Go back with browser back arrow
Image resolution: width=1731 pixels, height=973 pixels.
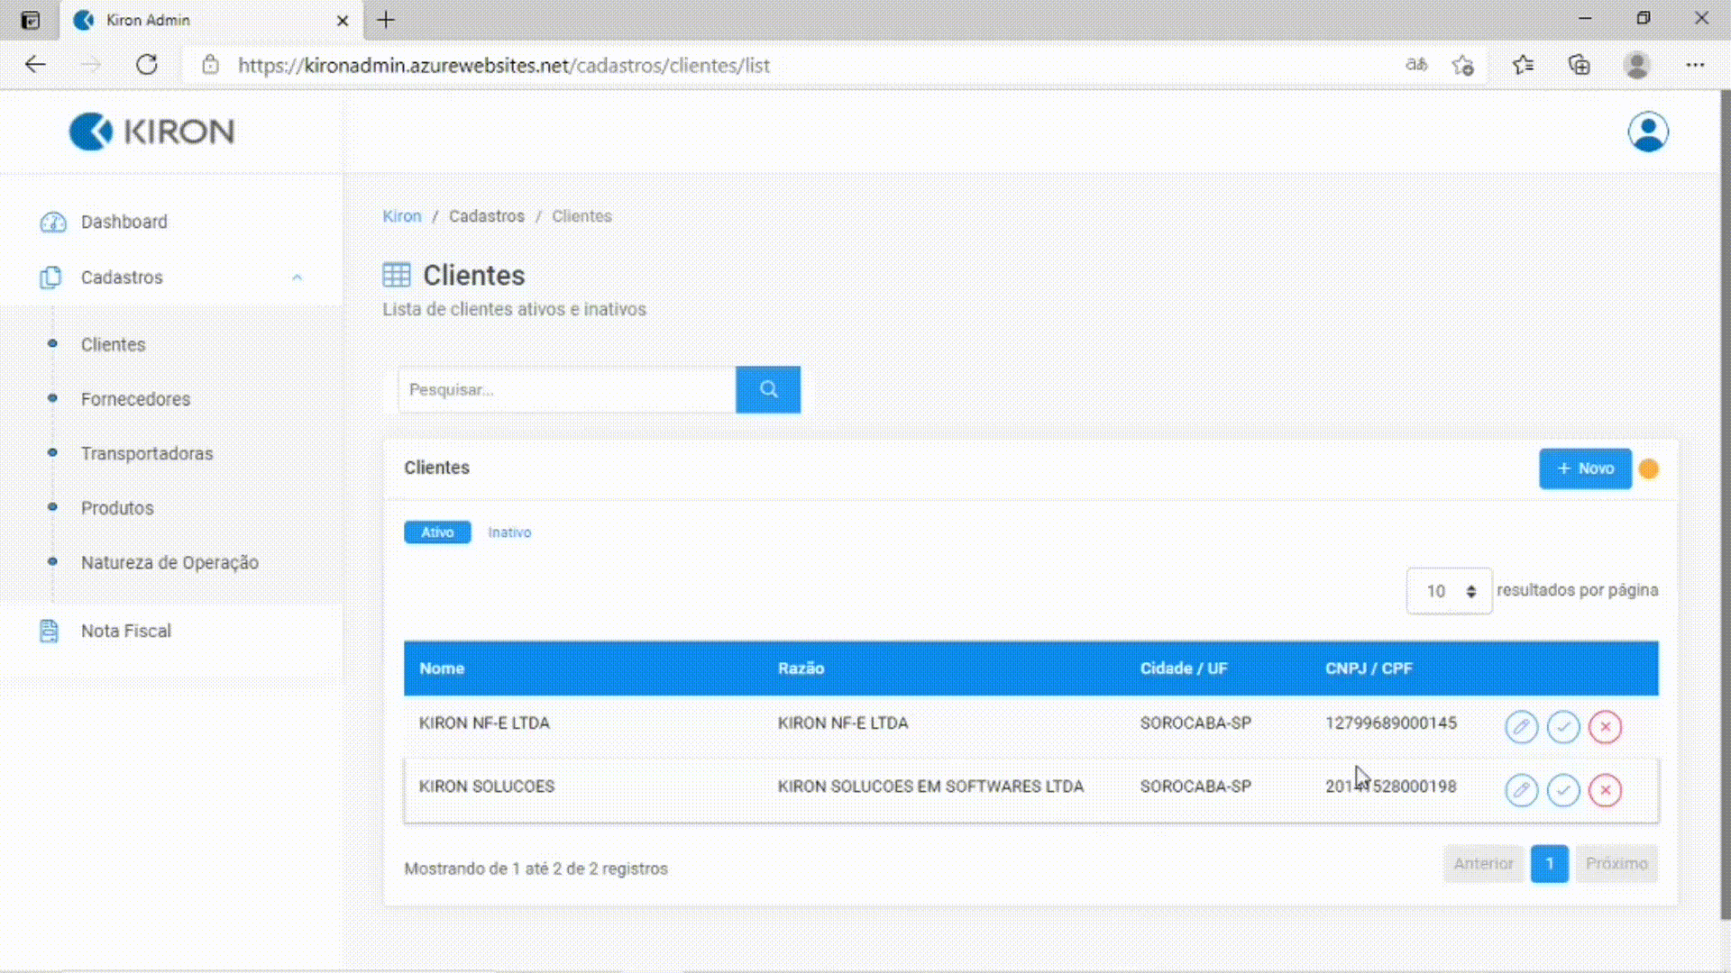point(35,65)
